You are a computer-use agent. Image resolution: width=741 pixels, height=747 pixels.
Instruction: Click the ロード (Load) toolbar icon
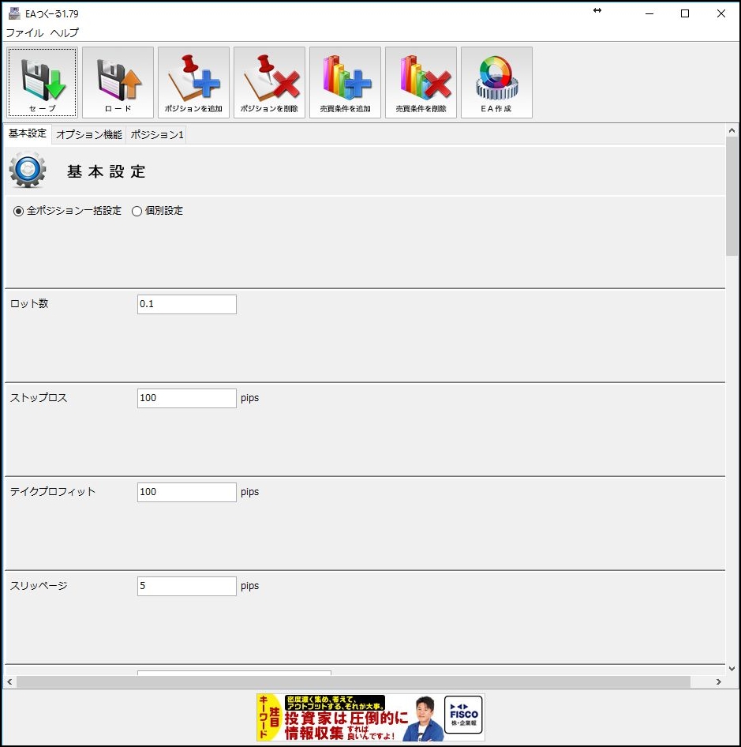pyautogui.click(x=118, y=82)
